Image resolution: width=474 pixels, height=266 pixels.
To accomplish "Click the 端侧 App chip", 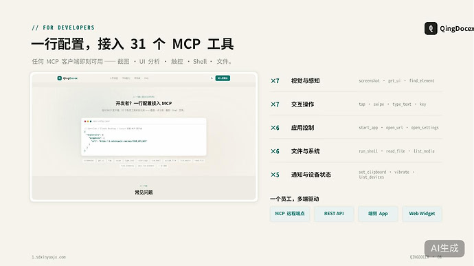I will pos(378,214).
